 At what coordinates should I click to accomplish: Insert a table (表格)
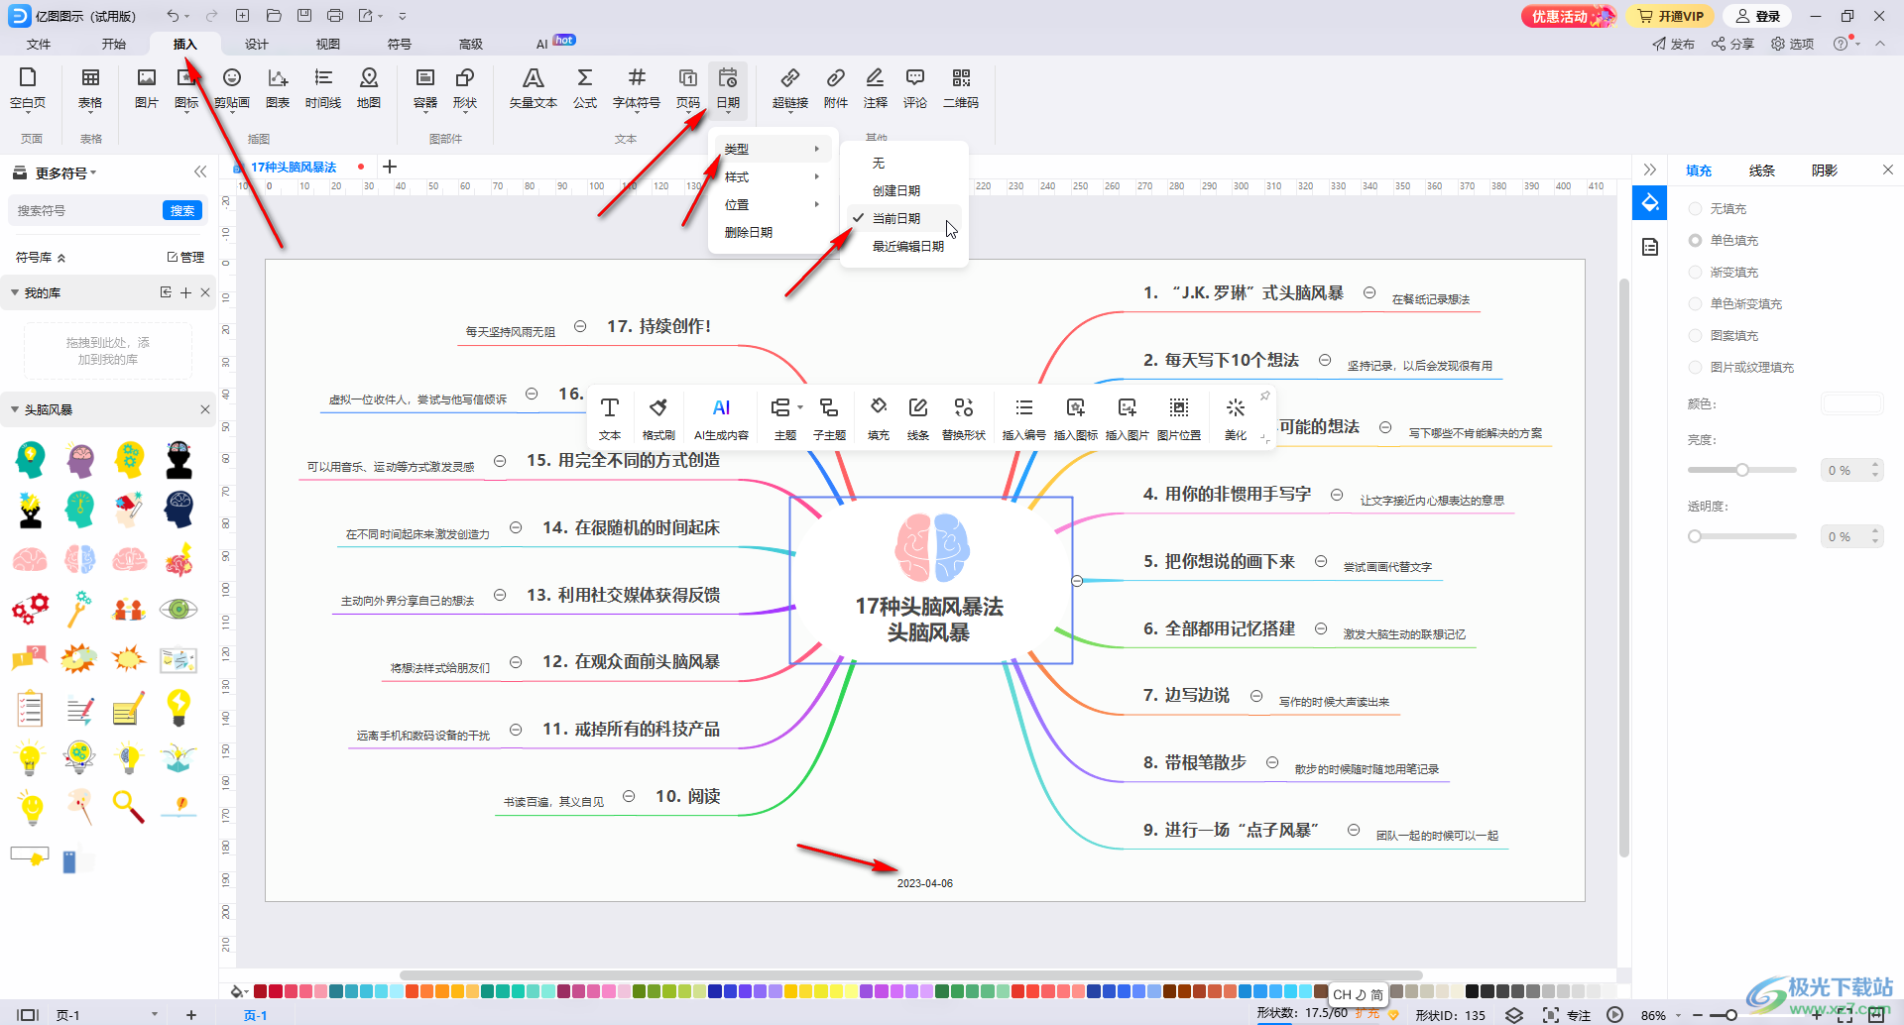[x=90, y=87]
